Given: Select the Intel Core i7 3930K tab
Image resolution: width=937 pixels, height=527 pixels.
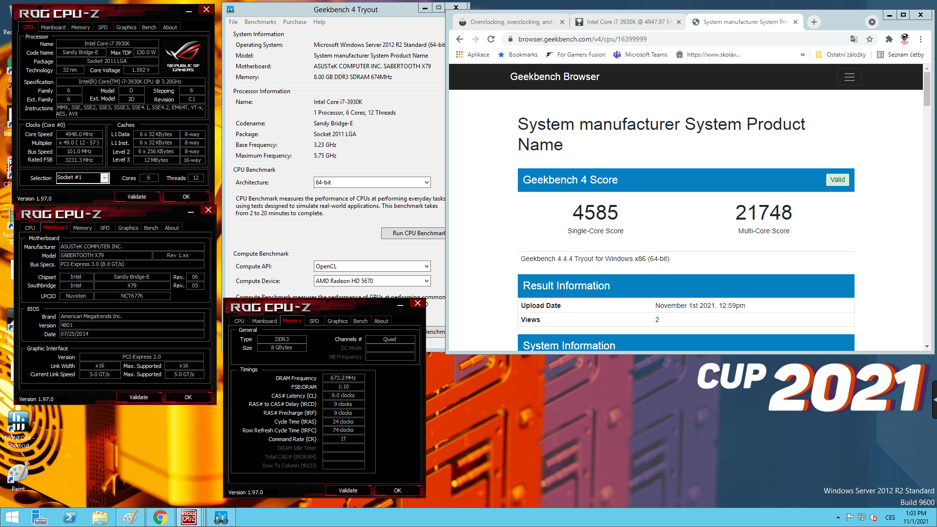Looking at the screenshot, I should click(627, 22).
